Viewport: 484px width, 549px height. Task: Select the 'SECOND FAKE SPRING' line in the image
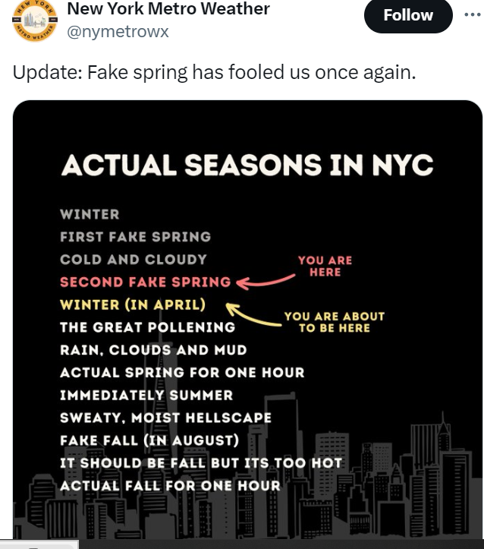(x=145, y=282)
